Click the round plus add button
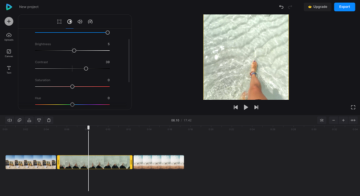Screen dimensions: 360x196 9,21
